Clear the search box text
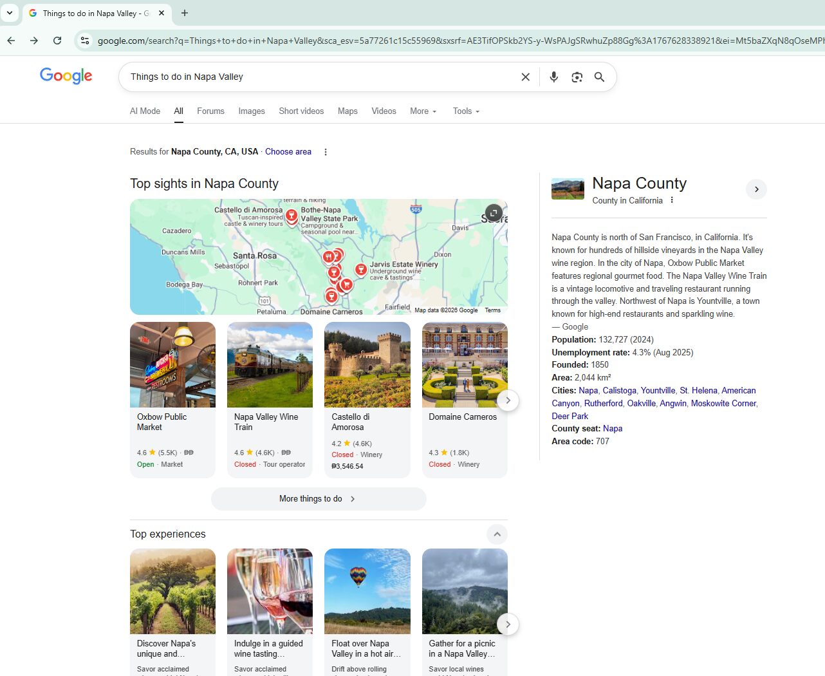Image resolution: width=825 pixels, height=676 pixels. [x=525, y=77]
